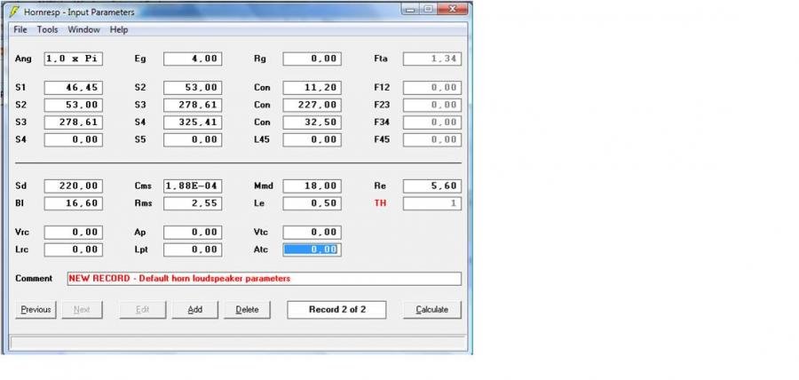Image resolution: width=799 pixels, height=380 pixels.
Task: Click the red TH label
Action: pyautogui.click(x=380, y=203)
